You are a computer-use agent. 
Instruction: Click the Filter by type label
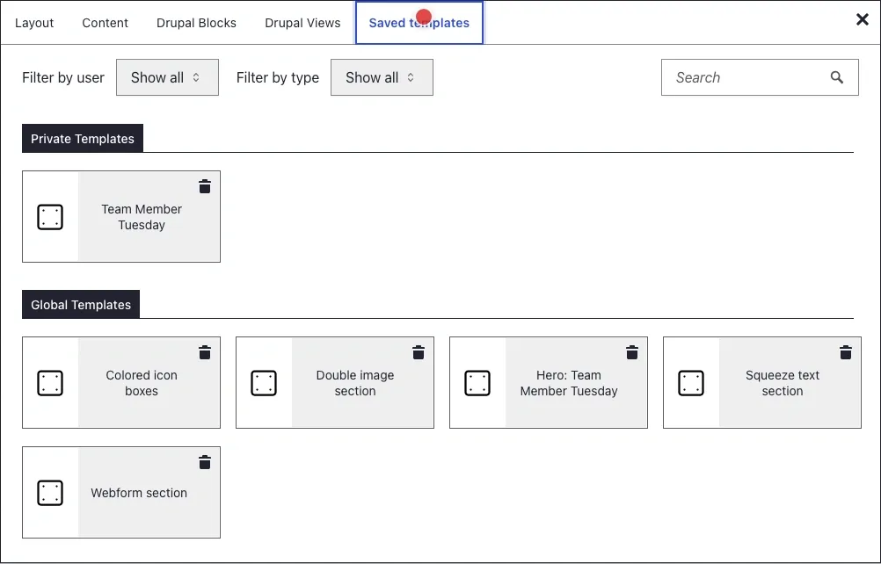[278, 77]
